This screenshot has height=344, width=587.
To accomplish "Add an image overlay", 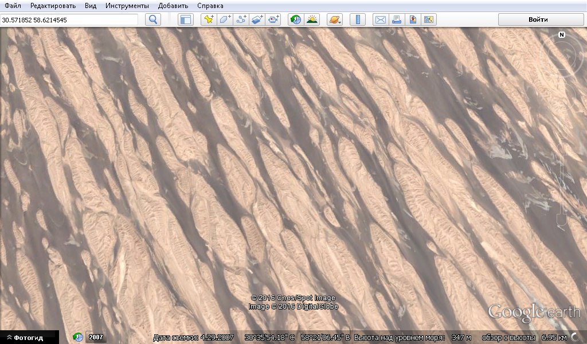I will click(x=257, y=19).
